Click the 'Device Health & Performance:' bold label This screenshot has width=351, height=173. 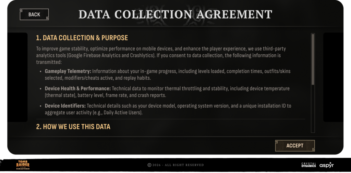point(78,89)
